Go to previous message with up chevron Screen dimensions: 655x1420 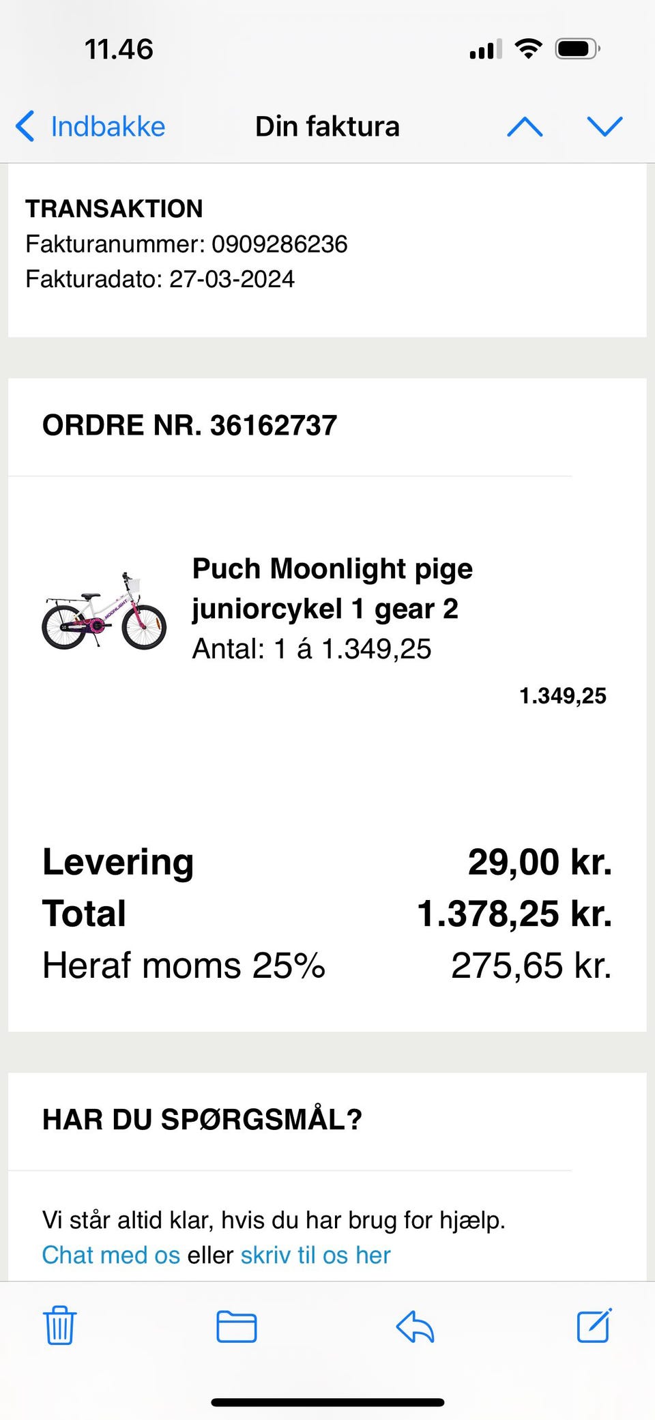point(525,127)
